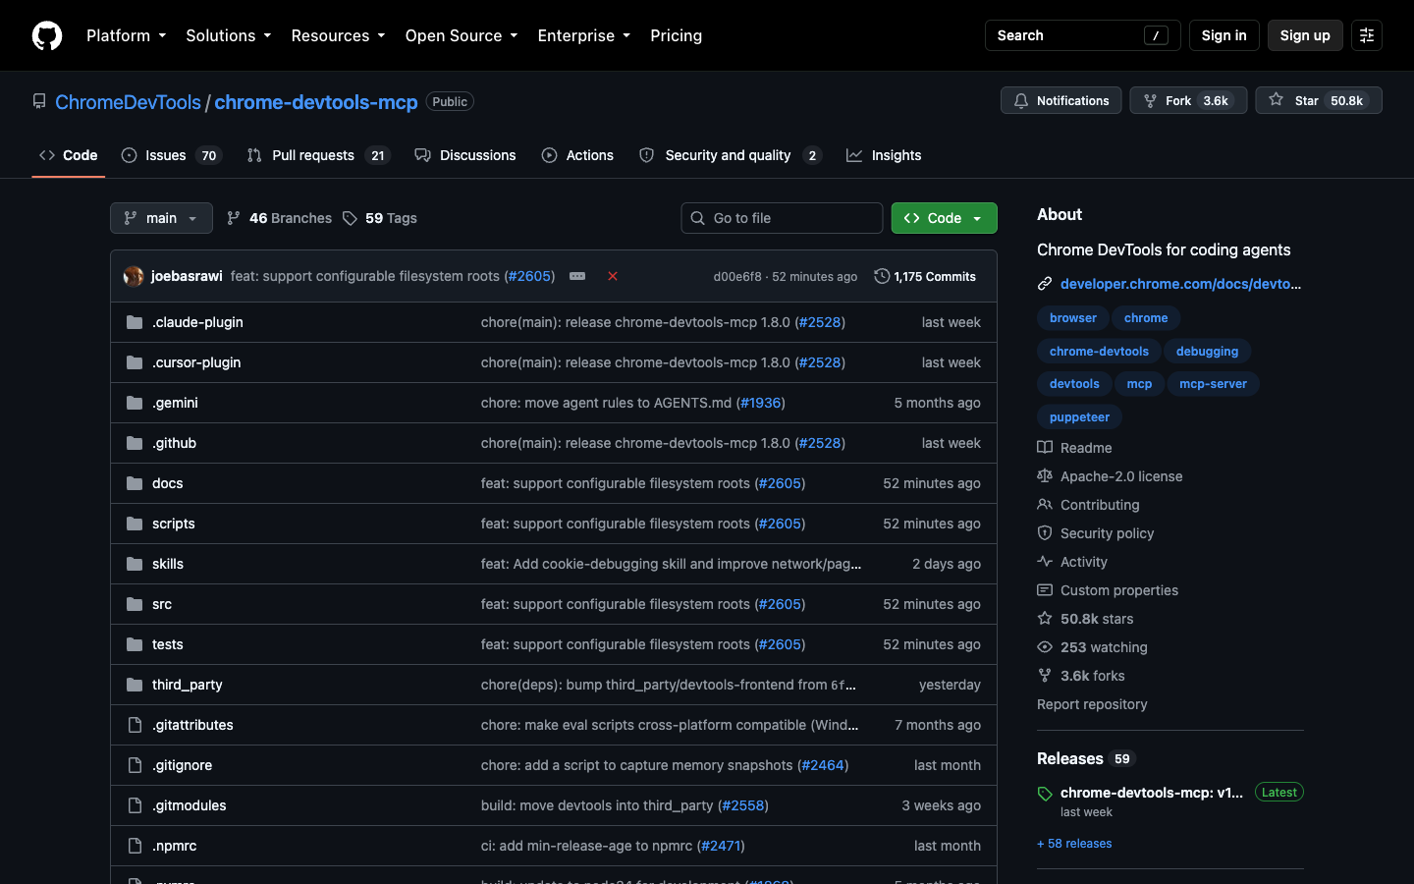This screenshot has width=1414, height=884.
Task: Click the Security policy shield icon
Action: 1045,533
